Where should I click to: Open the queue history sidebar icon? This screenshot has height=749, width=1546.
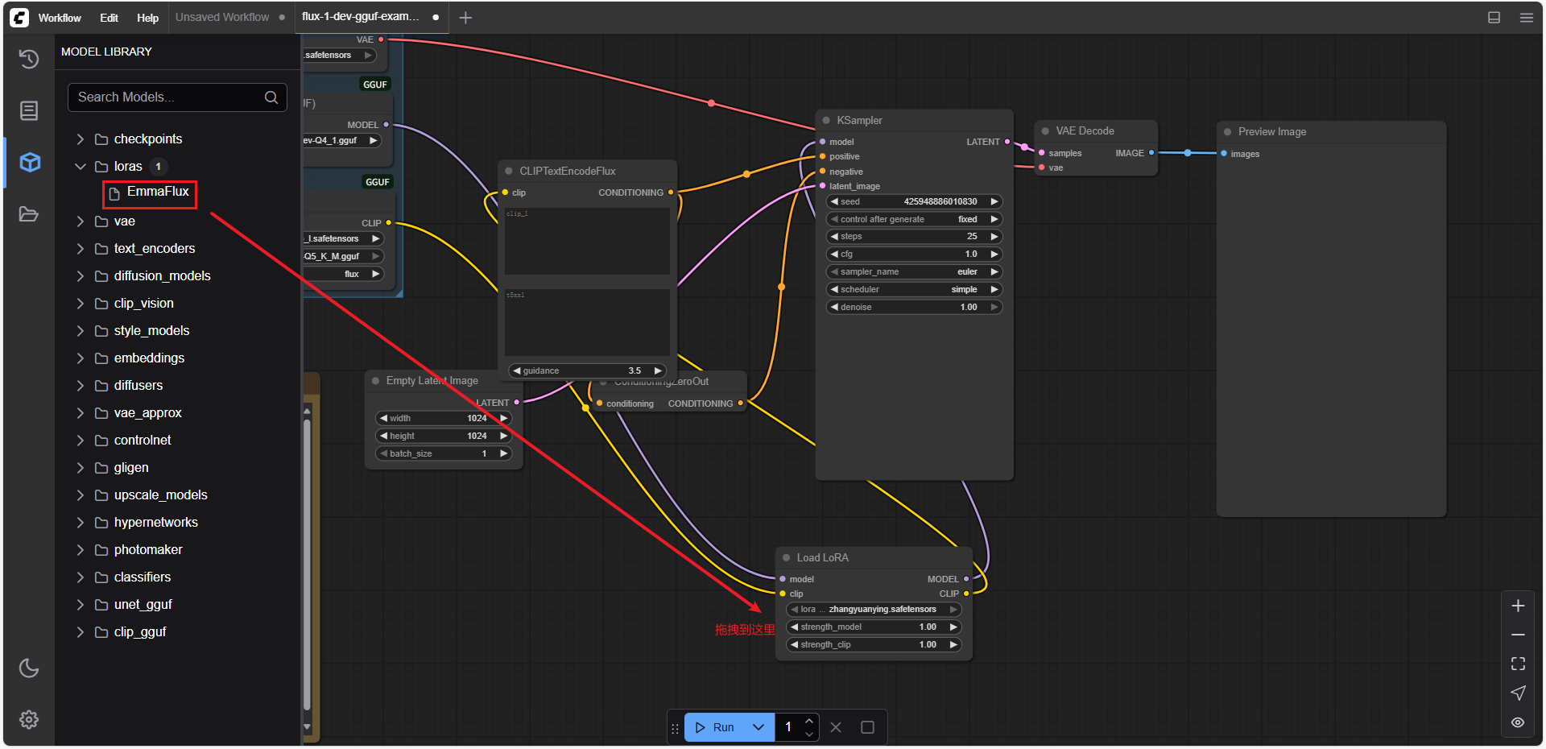(29, 59)
